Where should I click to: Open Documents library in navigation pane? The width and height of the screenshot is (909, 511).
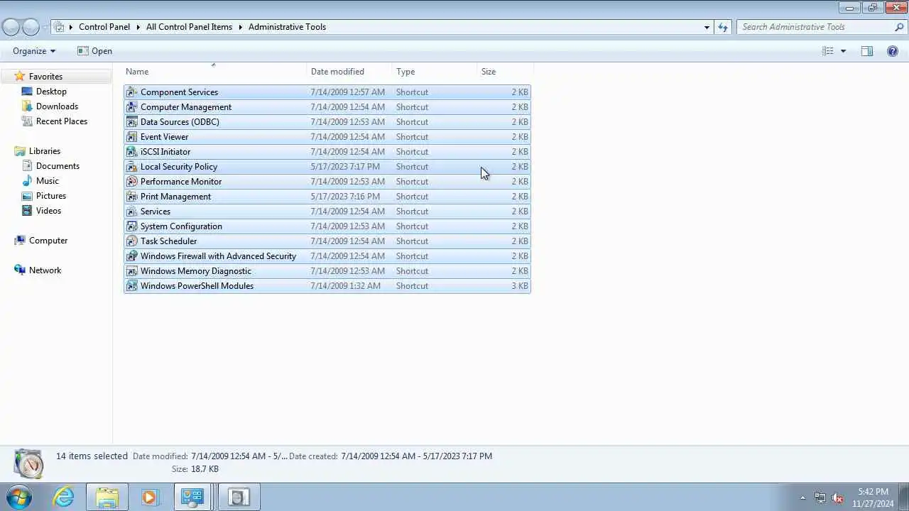[58, 166]
